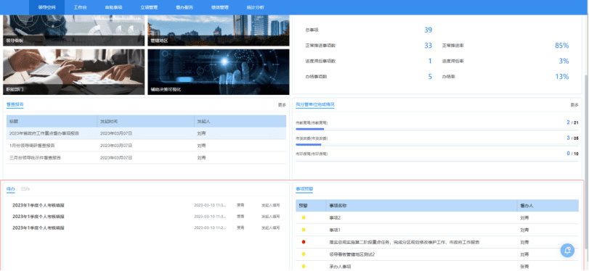Open the 工作台 nav tab
Image resolution: width=589 pixels, height=271 pixels.
pyautogui.click(x=80, y=7)
